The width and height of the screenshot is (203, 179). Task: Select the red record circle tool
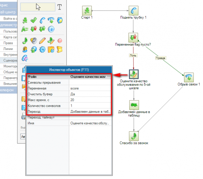(60, 41)
